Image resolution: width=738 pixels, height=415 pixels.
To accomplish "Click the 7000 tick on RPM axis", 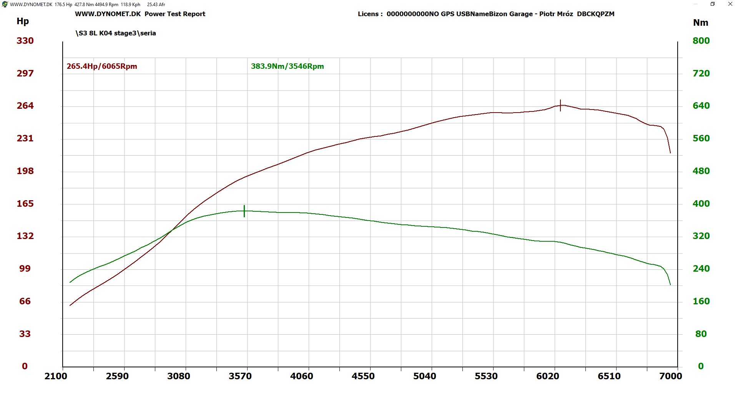I will (x=670, y=376).
